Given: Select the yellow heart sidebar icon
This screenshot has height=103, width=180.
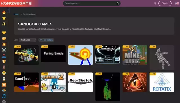Looking at the screenshot, I should click(x=4, y=33).
